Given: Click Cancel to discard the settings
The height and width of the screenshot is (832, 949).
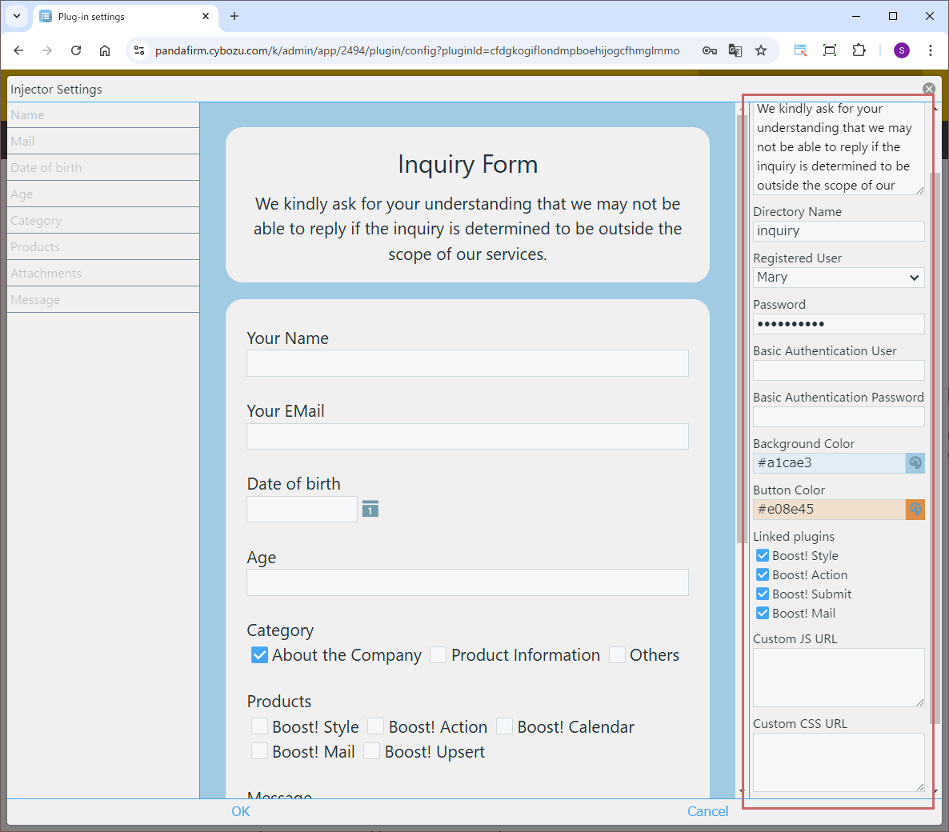Looking at the screenshot, I should point(707,811).
